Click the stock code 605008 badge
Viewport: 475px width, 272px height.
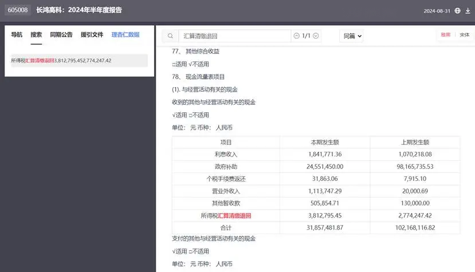[x=18, y=10]
